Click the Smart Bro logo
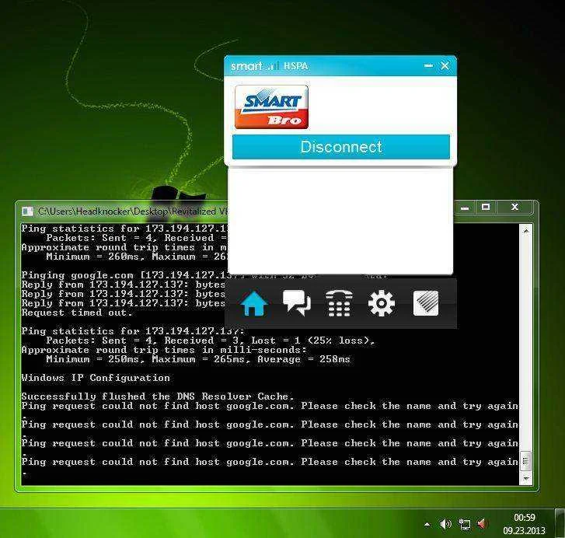565x538 pixels. click(x=271, y=107)
